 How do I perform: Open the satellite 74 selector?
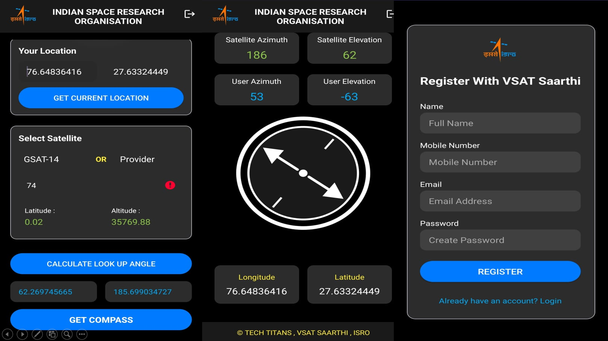(31, 185)
